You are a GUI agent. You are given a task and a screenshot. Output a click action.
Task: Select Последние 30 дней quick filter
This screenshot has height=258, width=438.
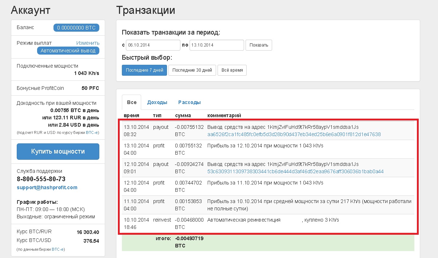(192, 70)
